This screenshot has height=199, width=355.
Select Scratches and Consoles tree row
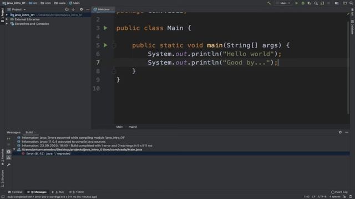click(32, 24)
